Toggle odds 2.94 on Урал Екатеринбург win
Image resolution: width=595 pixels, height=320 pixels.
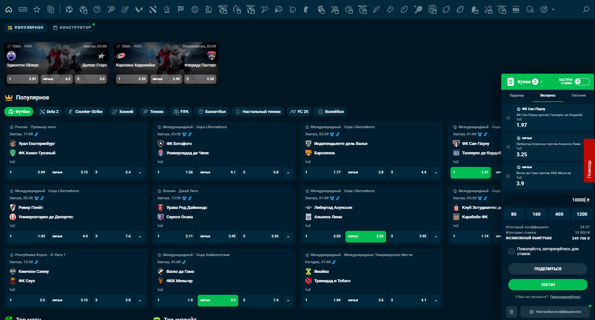click(27, 172)
